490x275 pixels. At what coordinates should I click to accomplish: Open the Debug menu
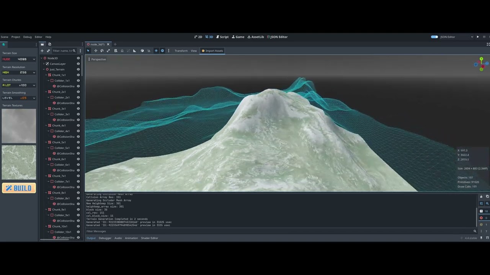(27, 37)
